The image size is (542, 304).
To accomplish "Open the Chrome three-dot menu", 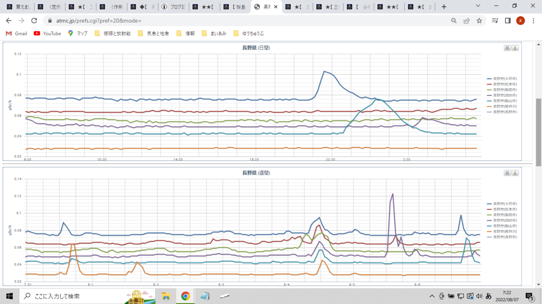I will click(533, 21).
